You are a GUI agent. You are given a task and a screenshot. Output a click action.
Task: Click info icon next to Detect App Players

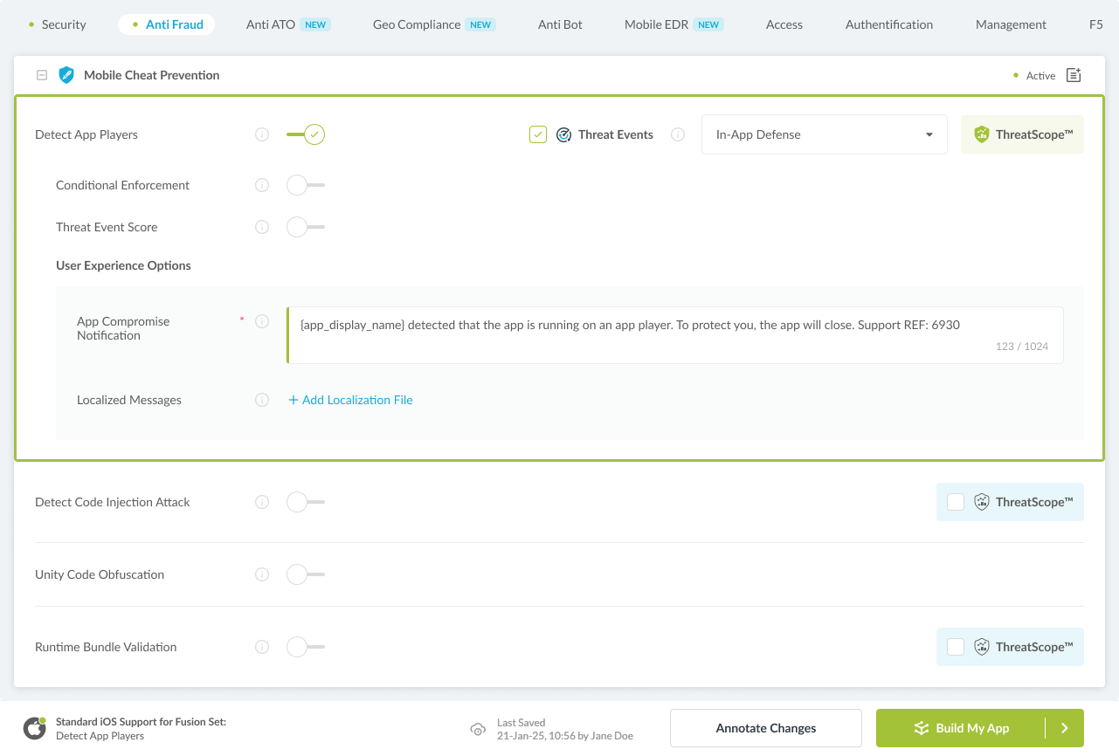coord(262,134)
